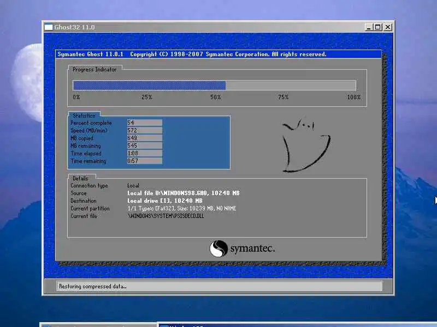Click the 'Ghost32 11.0' title bar text
Viewport: 437px width, 327px height.
(74, 27)
